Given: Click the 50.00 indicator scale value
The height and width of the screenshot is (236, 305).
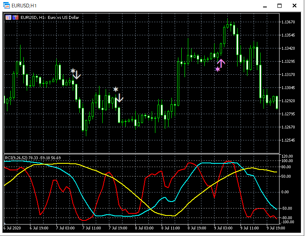Looking at the screenshot, I should click(286, 176).
